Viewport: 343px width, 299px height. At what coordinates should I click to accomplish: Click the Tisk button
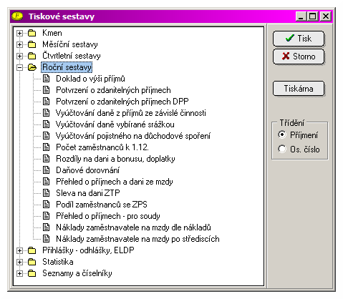click(x=299, y=39)
